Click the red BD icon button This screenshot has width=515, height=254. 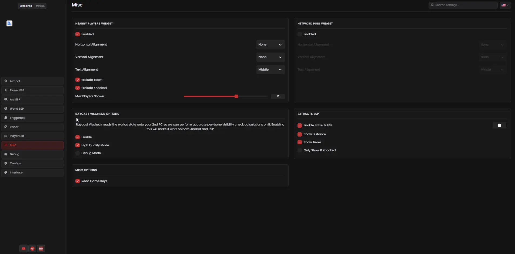[x=41, y=249]
